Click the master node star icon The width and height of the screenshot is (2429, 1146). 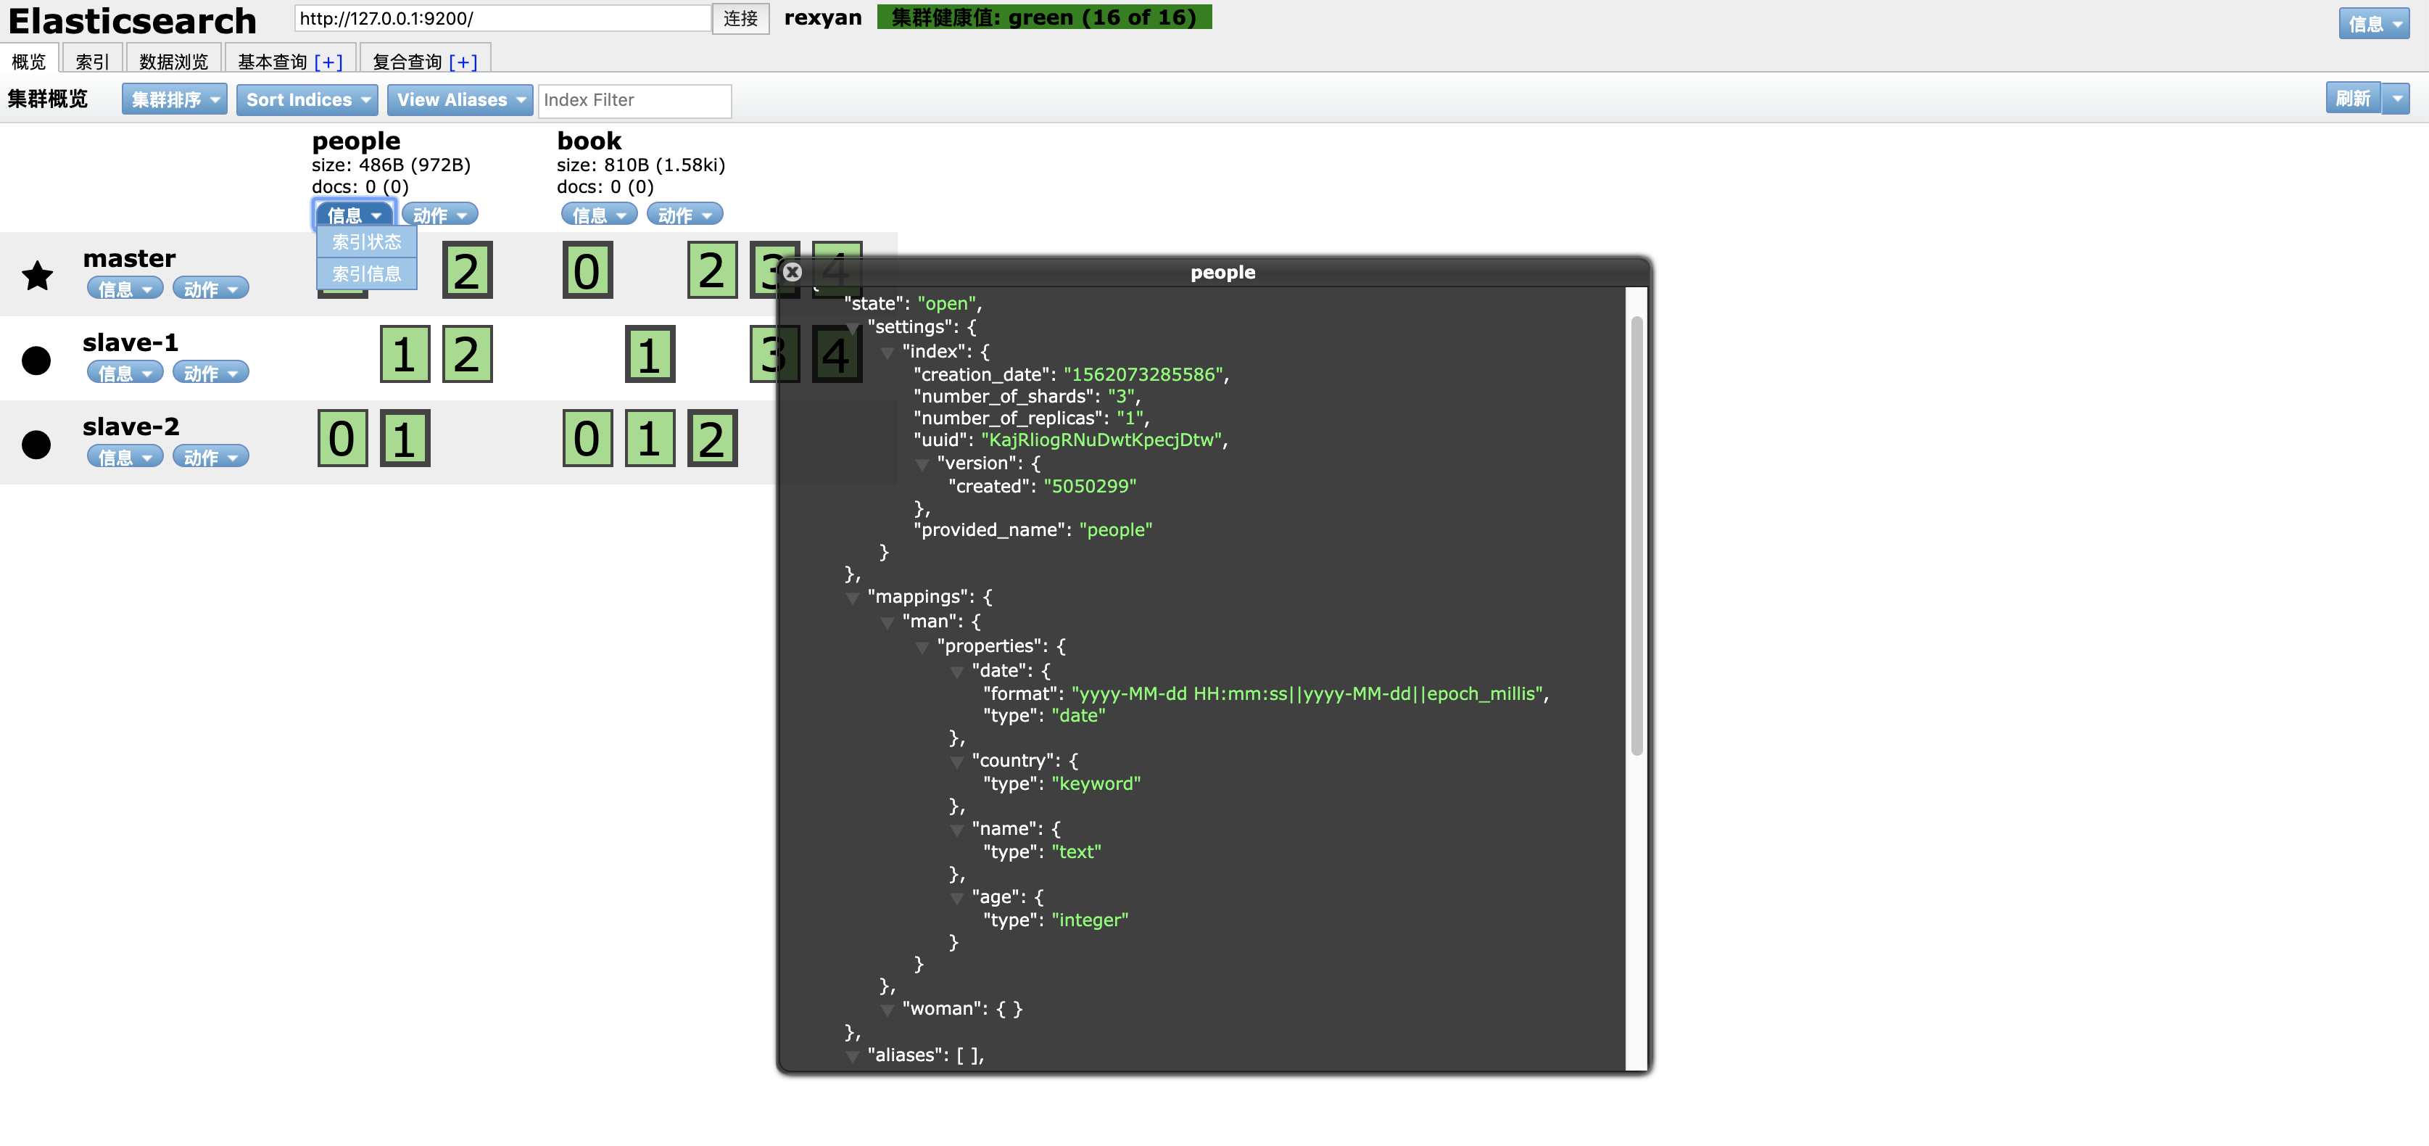pyautogui.click(x=37, y=276)
